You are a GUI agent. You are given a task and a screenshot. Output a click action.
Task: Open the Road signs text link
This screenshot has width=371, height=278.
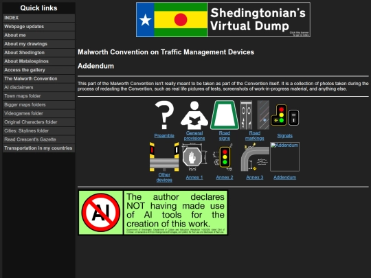click(x=224, y=136)
